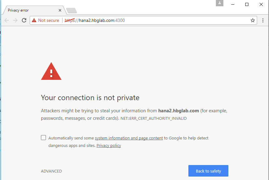Minimize the browser window
The image size is (269, 180).
[x=233, y=4]
